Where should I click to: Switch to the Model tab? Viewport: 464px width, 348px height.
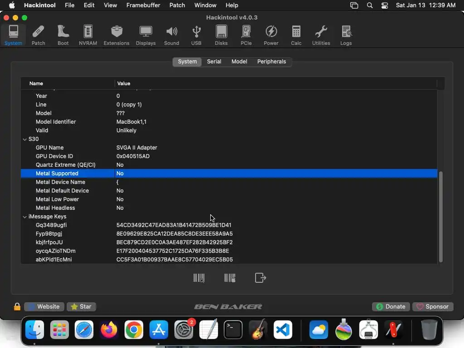(239, 62)
